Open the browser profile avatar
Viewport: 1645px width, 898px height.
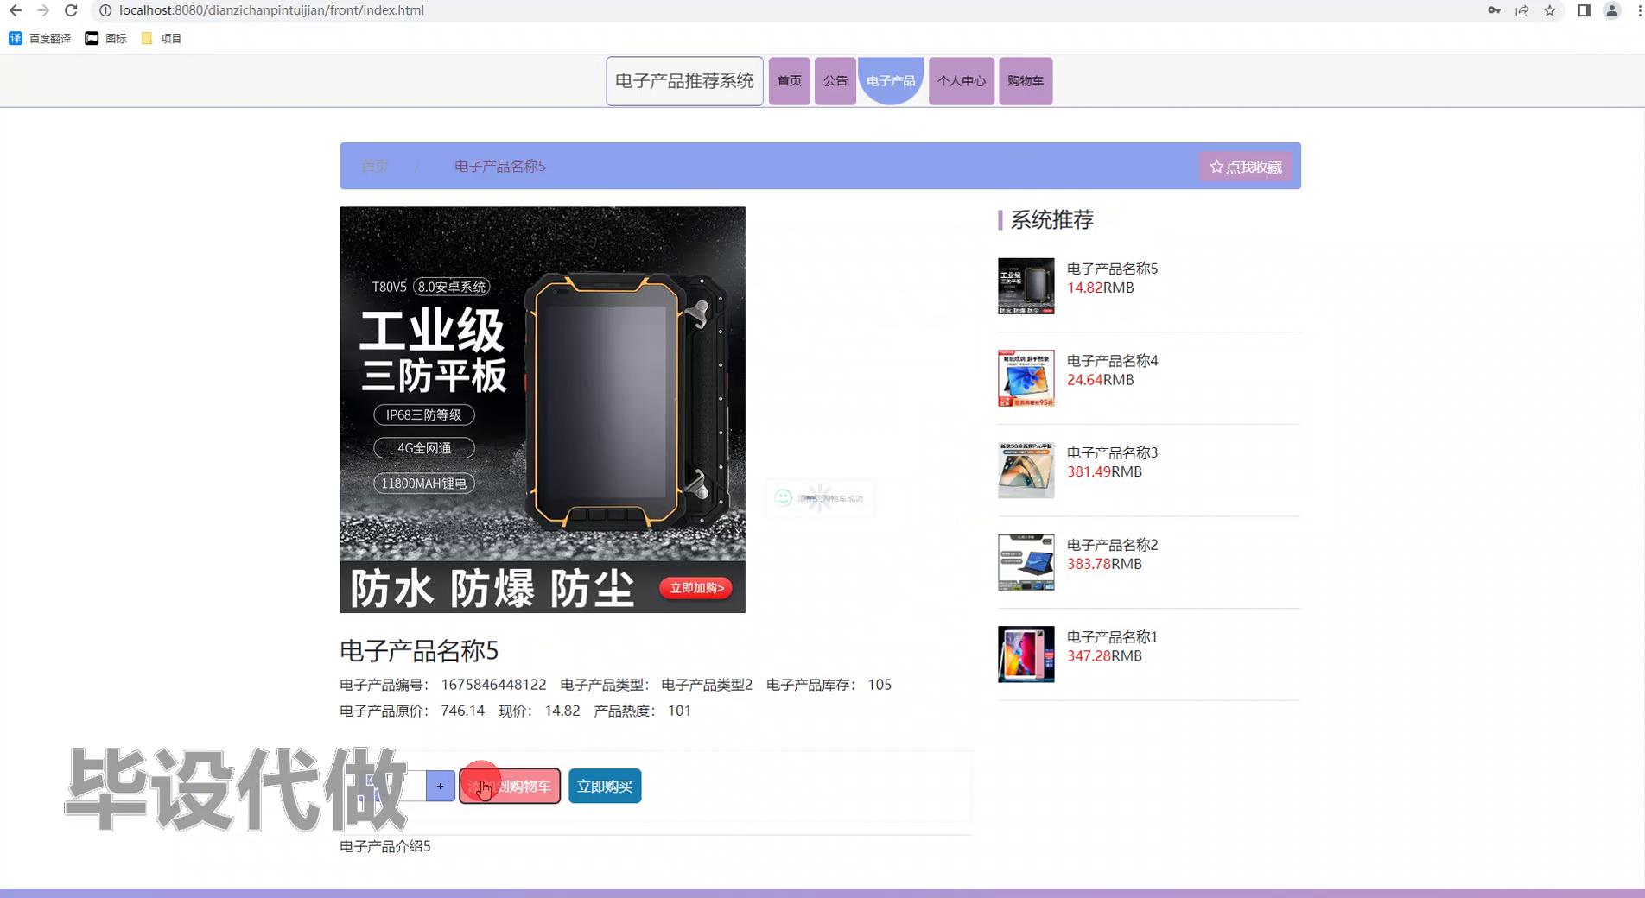click(1611, 10)
